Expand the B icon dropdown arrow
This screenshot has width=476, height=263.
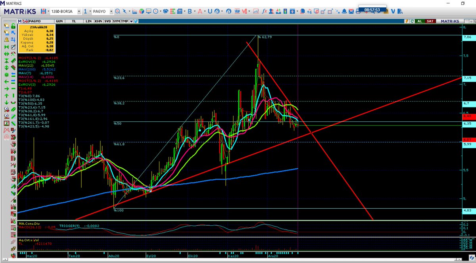click(194, 11)
